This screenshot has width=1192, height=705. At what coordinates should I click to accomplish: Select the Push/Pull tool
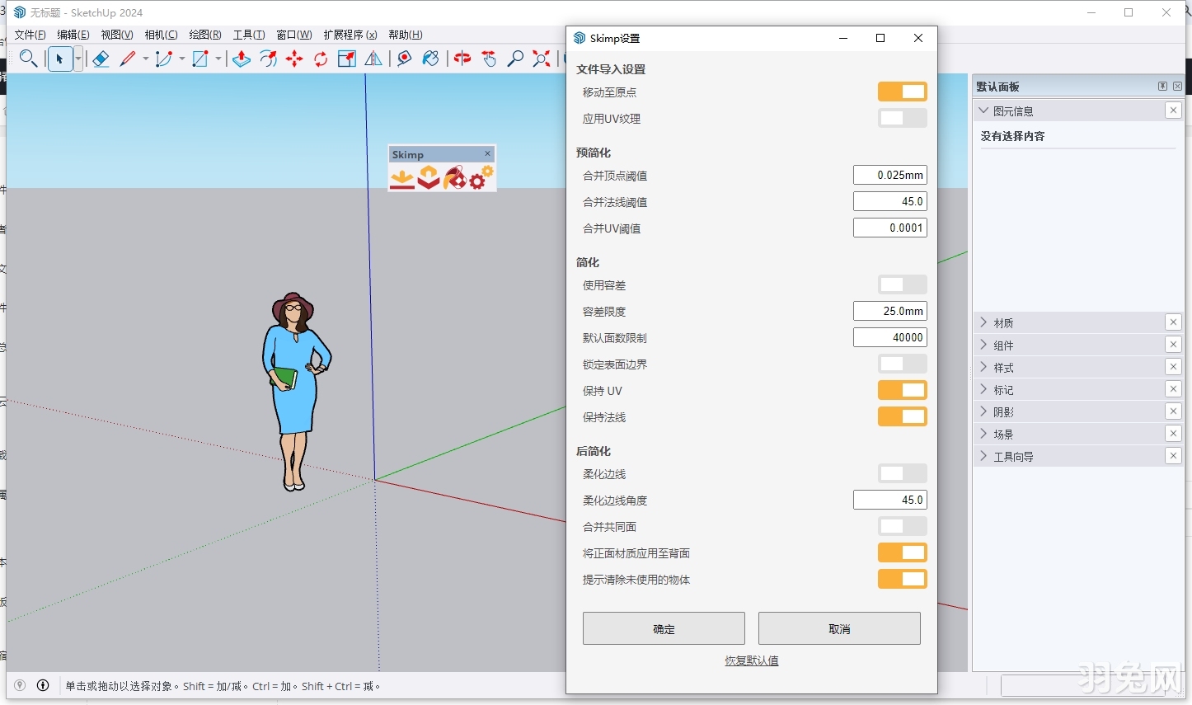coord(243,59)
